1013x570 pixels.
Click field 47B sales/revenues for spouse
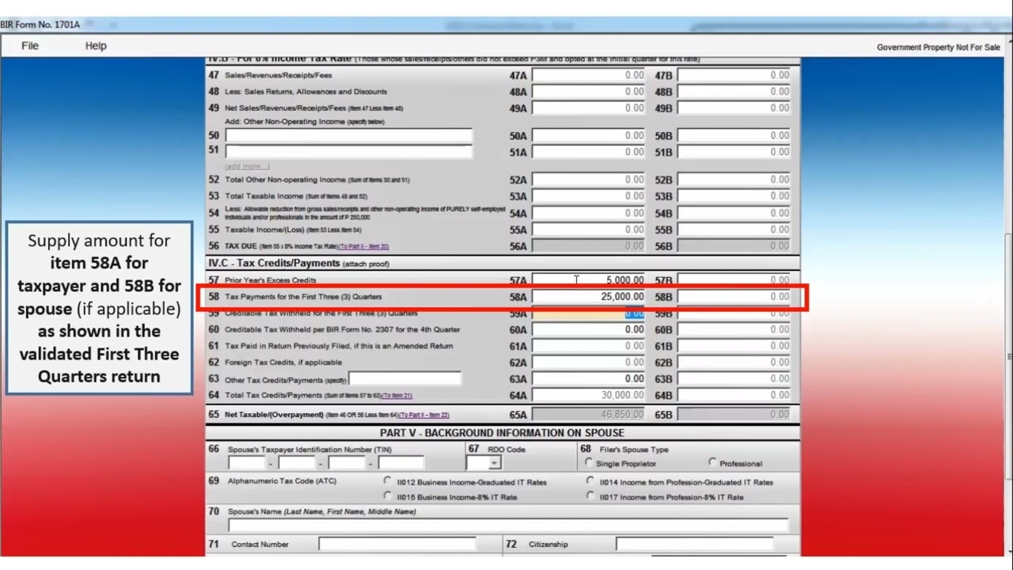click(x=734, y=75)
